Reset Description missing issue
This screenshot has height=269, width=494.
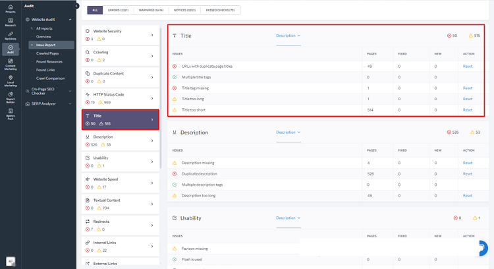click(x=468, y=163)
